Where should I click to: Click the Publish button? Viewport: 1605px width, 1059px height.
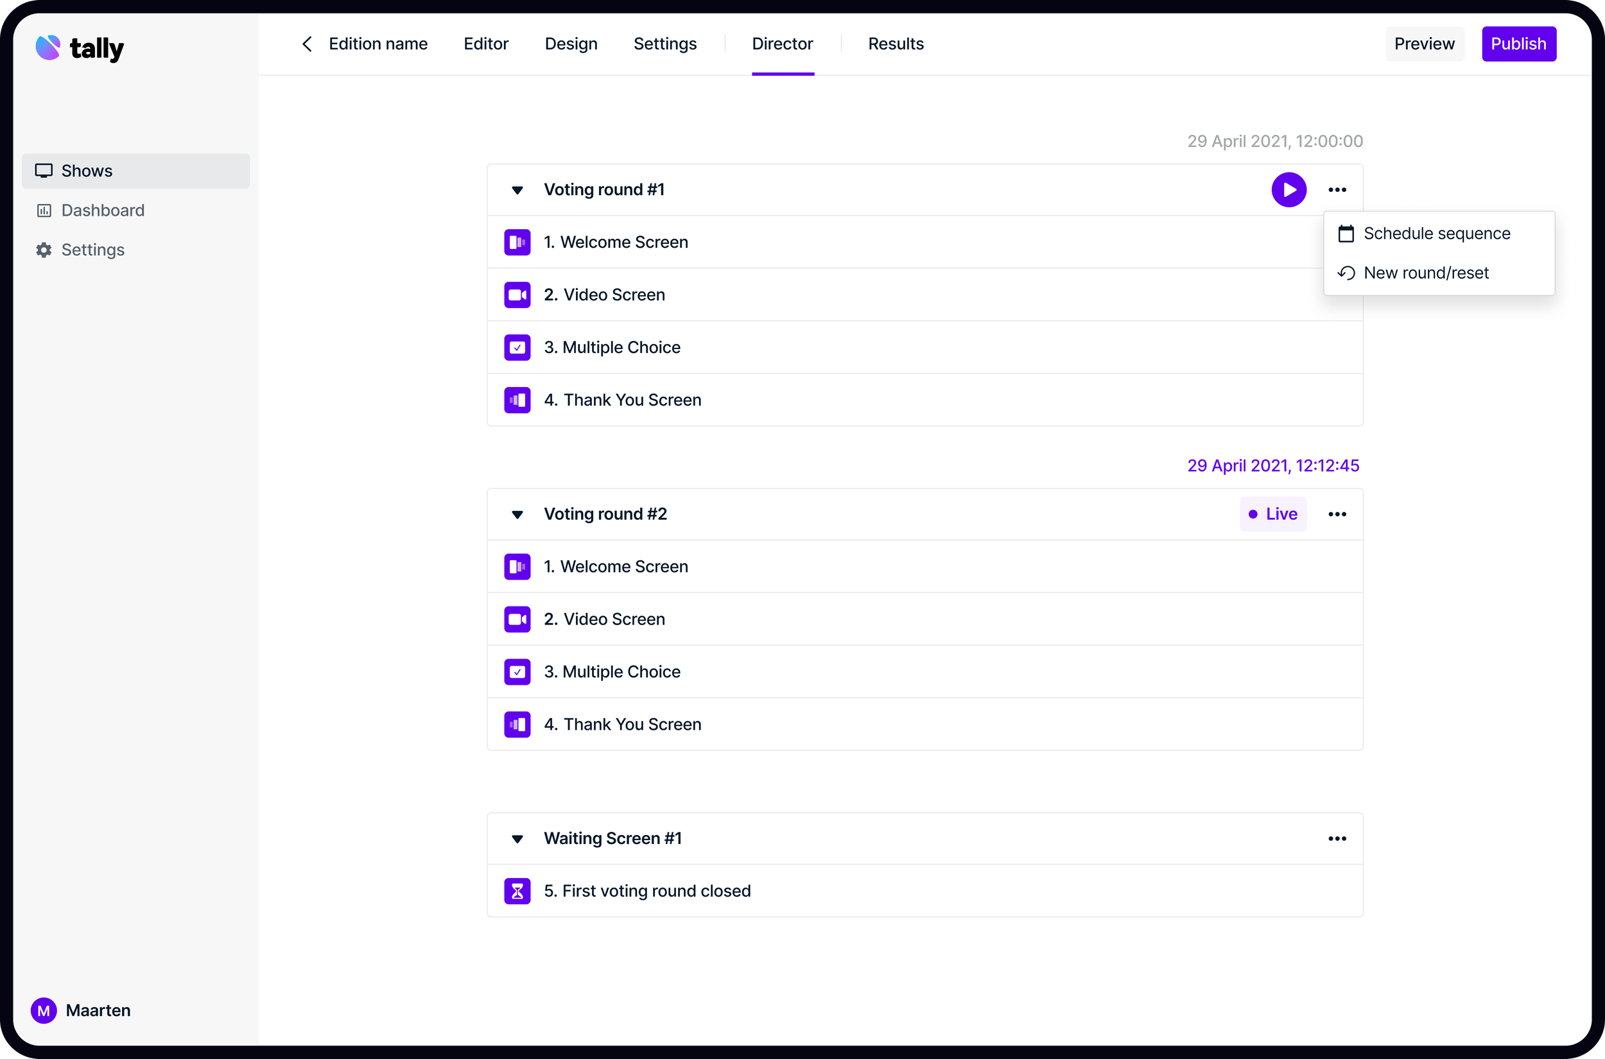(x=1518, y=44)
